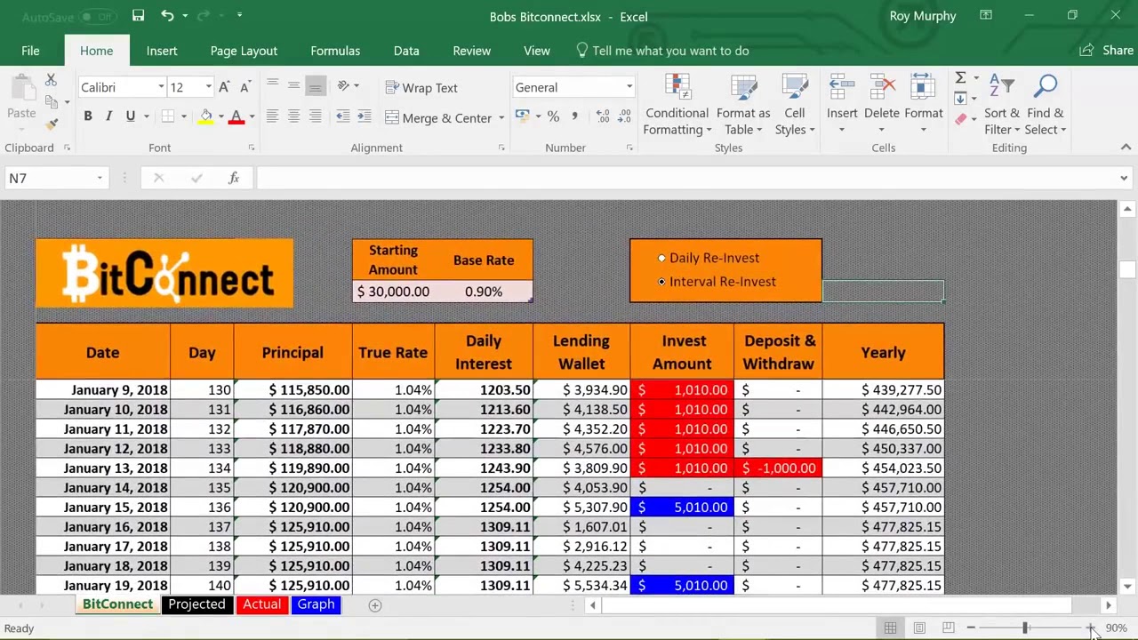The width and height of the screenshot is (1138, 640).
Task: Click the fill color paint bucket
Action: tap(206, 116)
